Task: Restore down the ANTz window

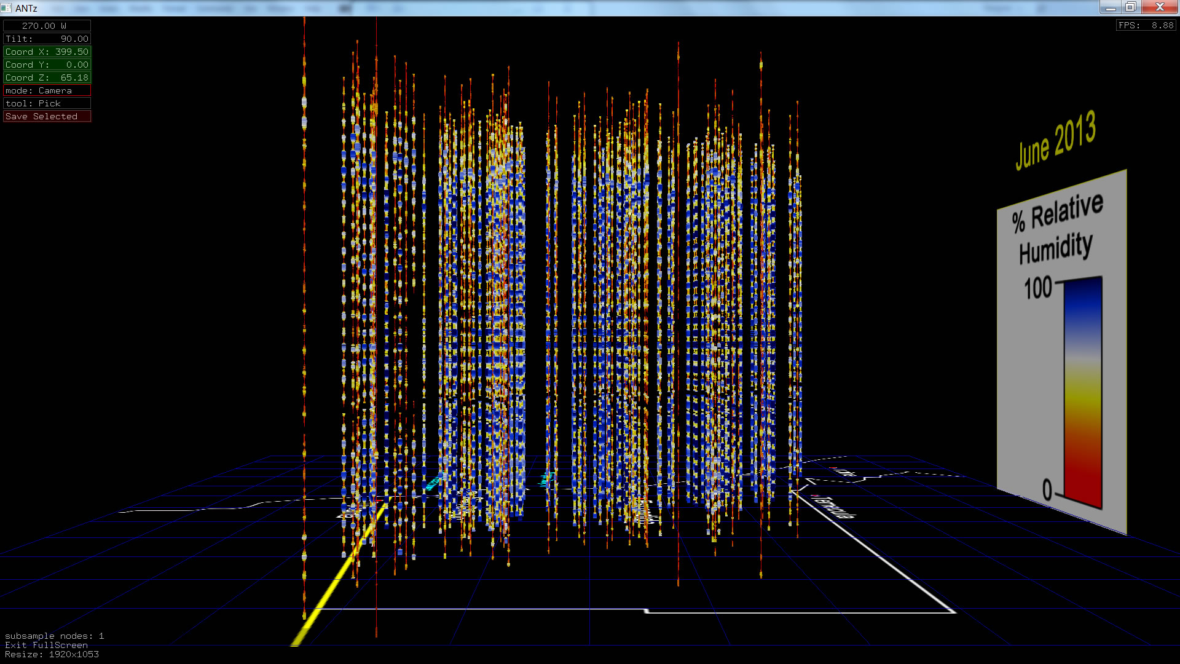Action: 1130,7
